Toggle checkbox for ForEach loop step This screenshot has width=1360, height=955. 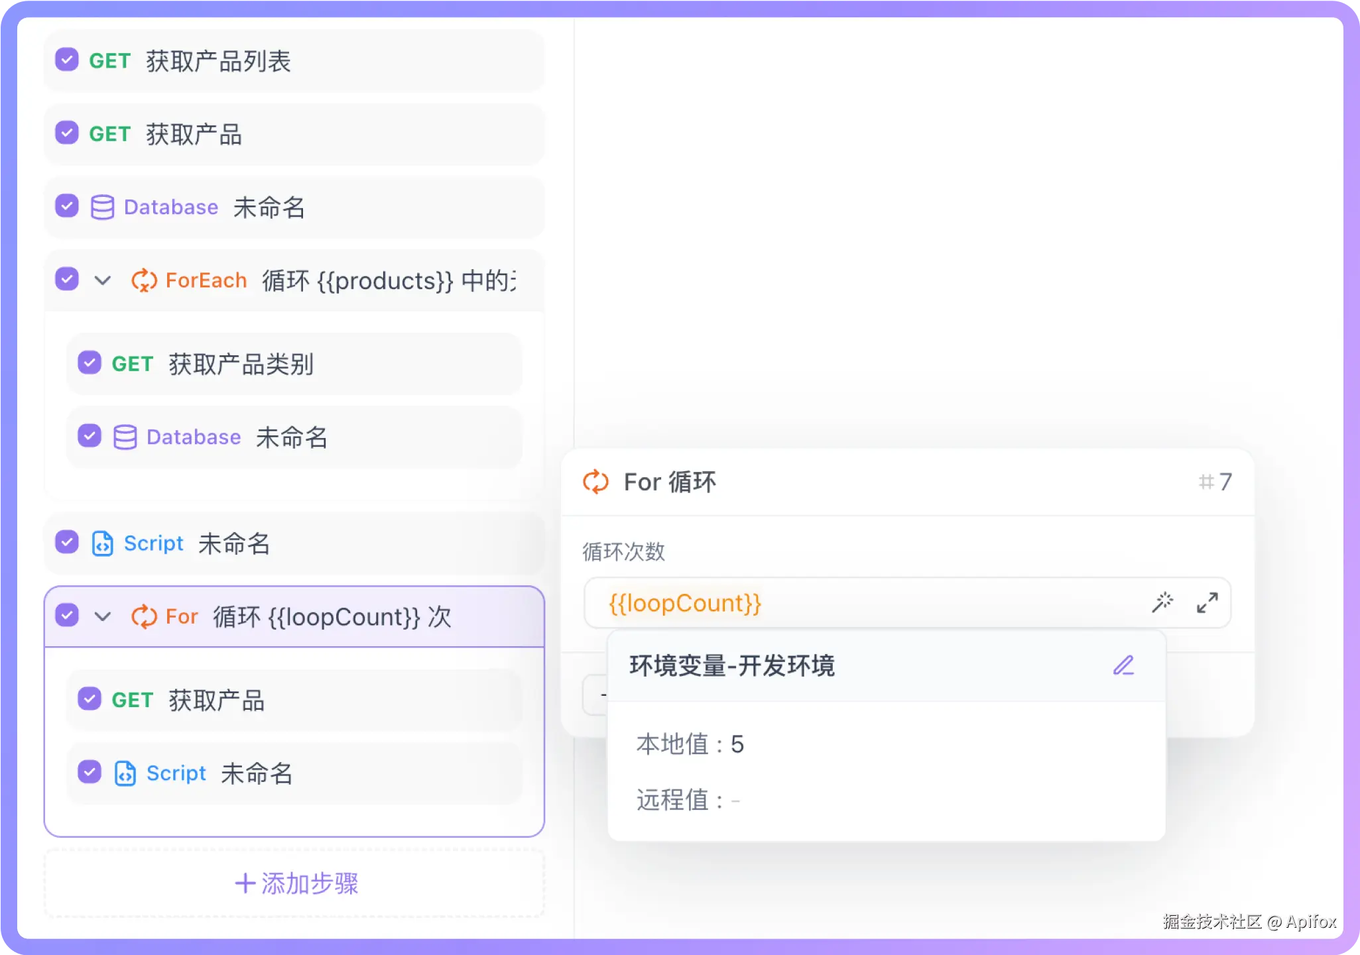(x=67, y=279)
